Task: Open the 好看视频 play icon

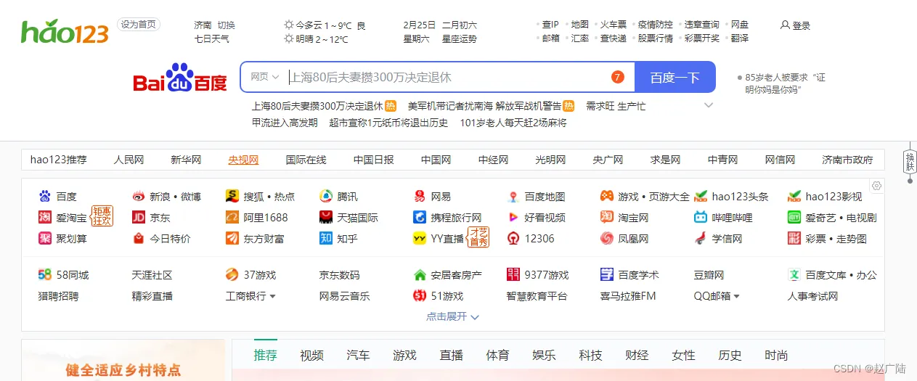Action: point(513,218)
